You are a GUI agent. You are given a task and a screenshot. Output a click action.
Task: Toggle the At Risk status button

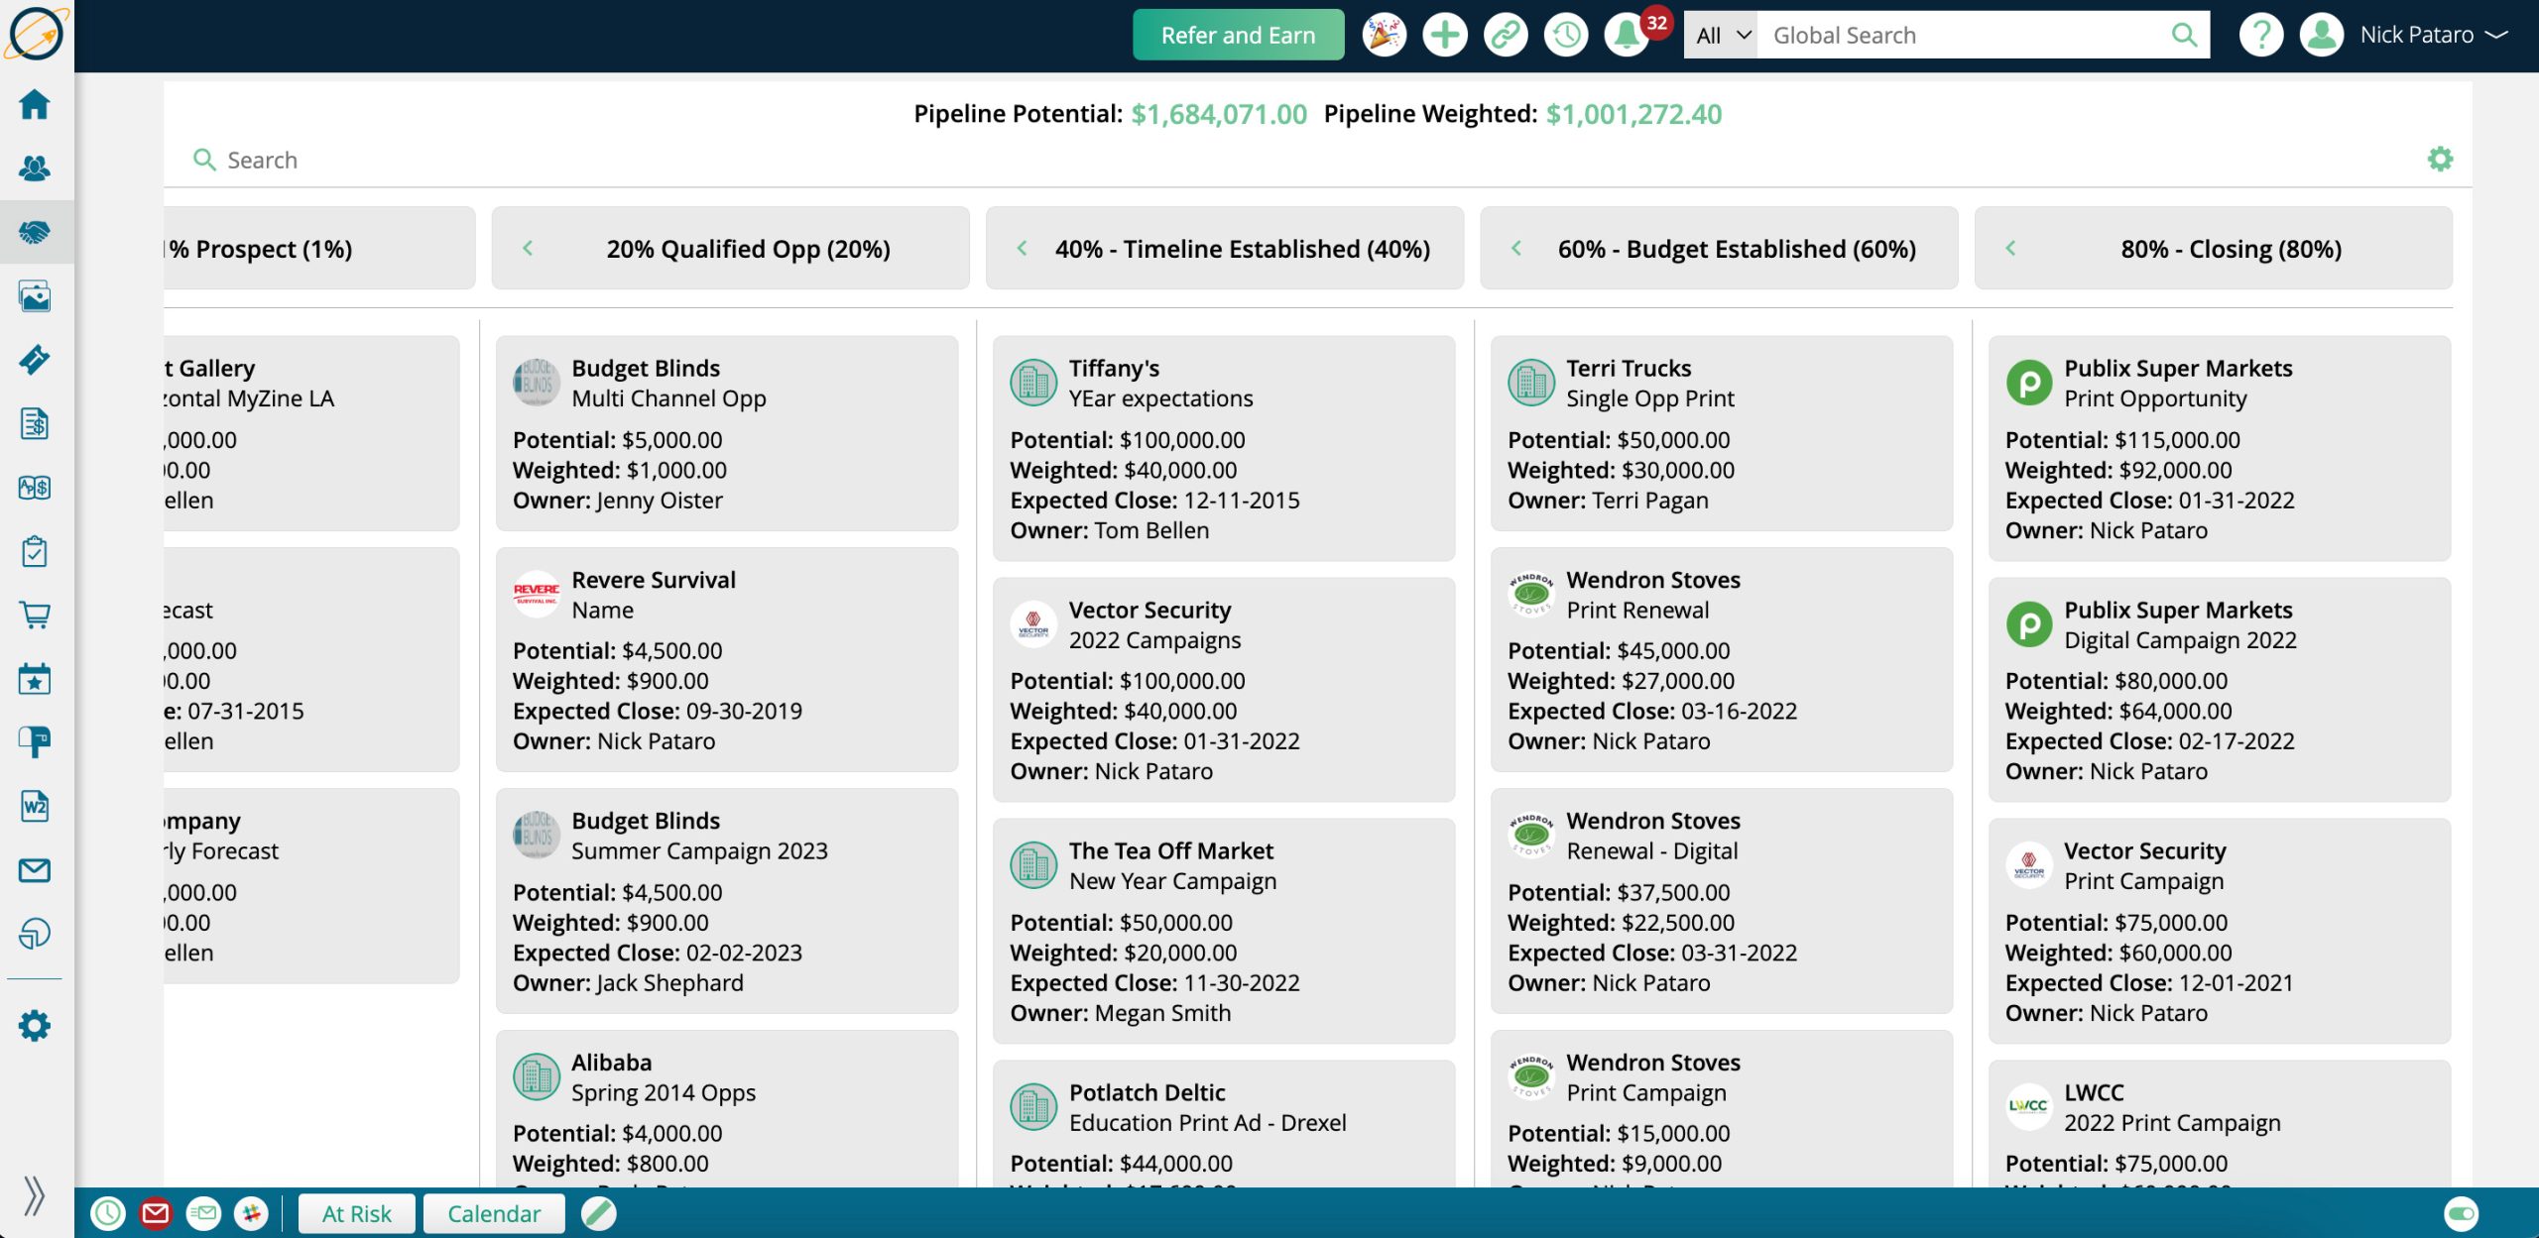point(355,1212)
